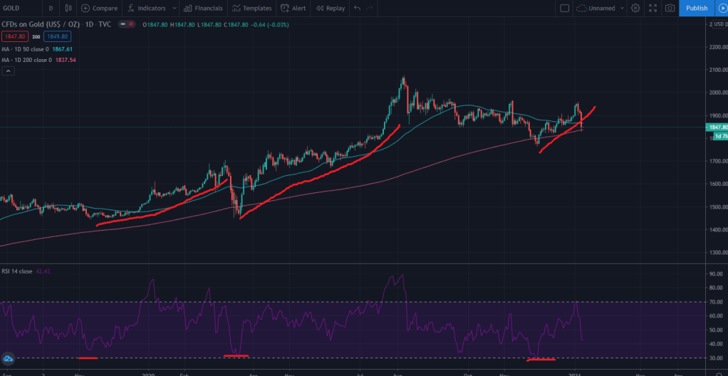Open the chart settings gear
This screenshot has width=728, height=376.
coord(635,8)
